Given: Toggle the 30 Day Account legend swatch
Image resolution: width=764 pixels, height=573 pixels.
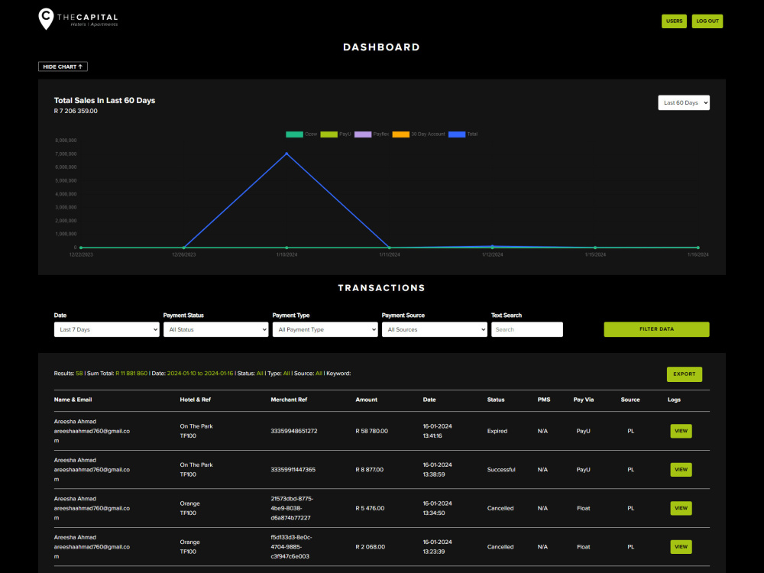Looking at the screenshot, I should click(400, 134).
